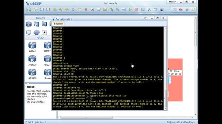Select the WLAN device category icon
This screenshot has height=124, width=222.
[x=44, y=24]
